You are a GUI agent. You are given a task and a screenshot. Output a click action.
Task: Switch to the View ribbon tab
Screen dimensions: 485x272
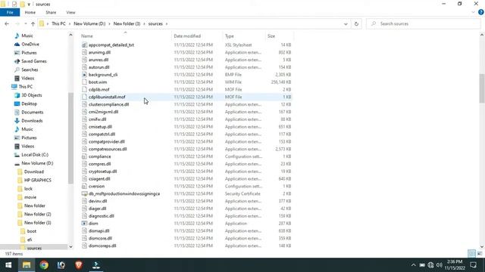coord(70,12)
